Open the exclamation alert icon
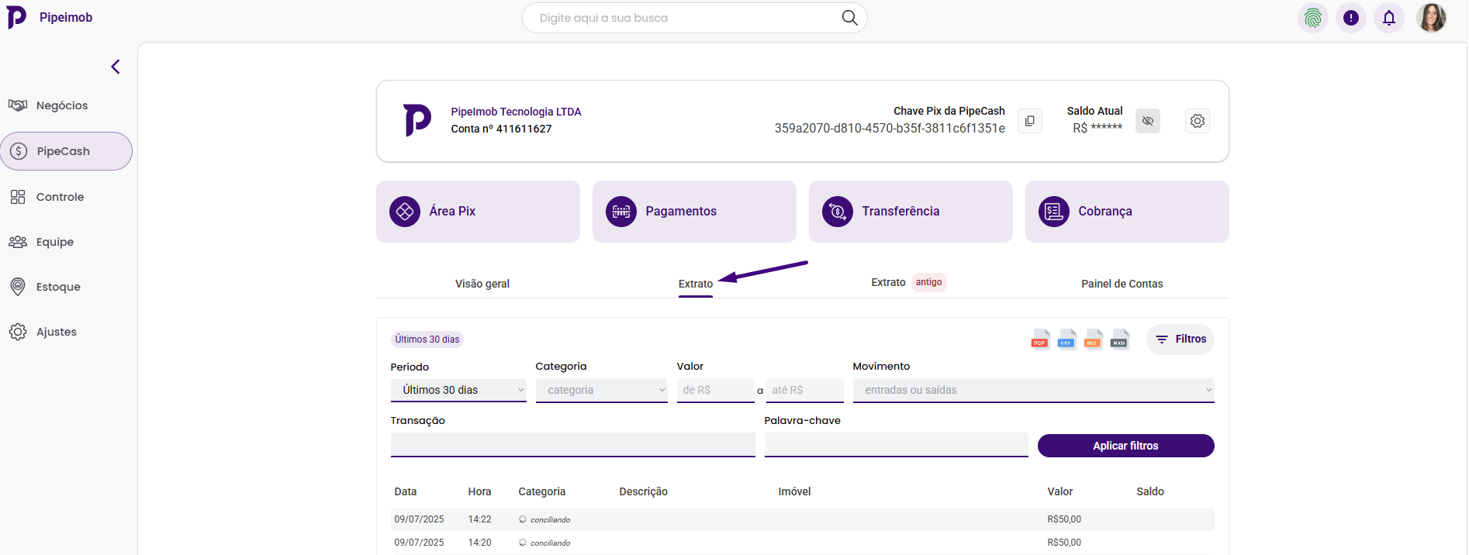Image resolution: width=1469 pixels, height=555 pixels. click(x=1350, y=18)
